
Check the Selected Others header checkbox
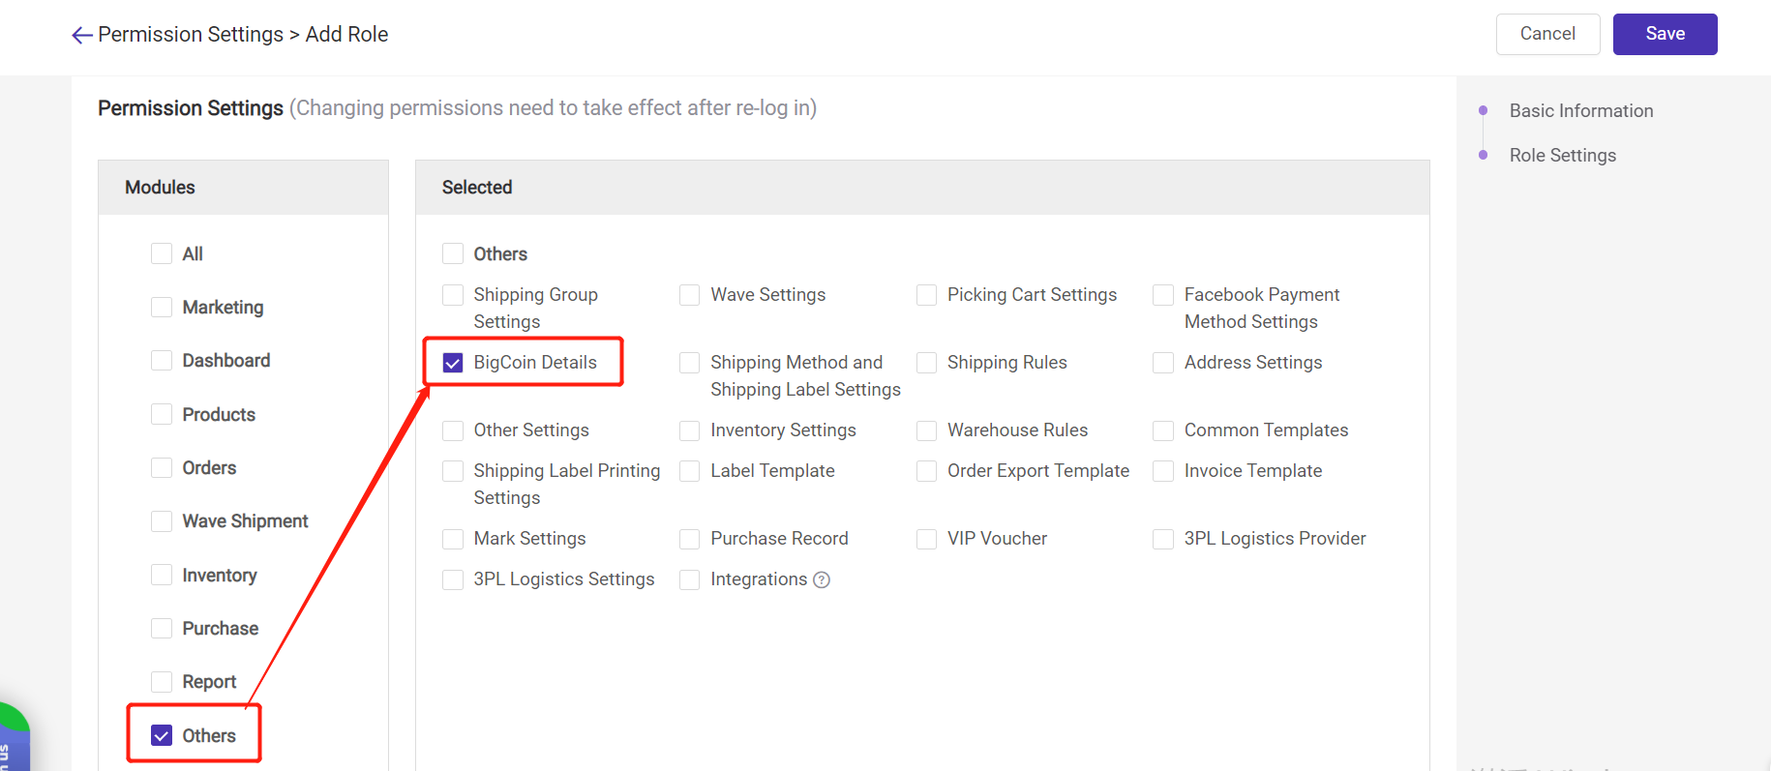click(x=453, y=253)
